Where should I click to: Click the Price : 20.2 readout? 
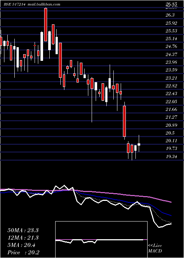coord(23,252)
